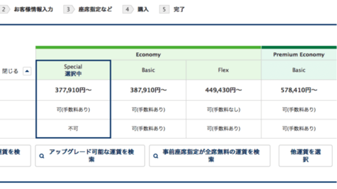Collapse fare details with the 閉じる arrow
337x189 pixels.
27,71
